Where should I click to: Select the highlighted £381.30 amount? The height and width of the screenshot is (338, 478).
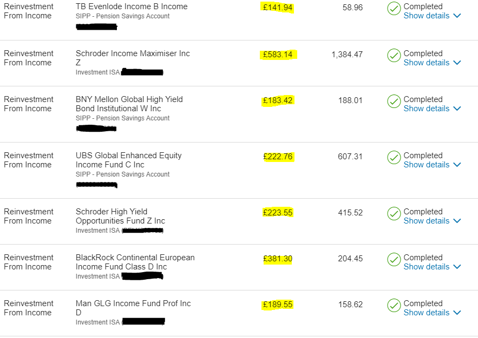(x=278, y=259)
